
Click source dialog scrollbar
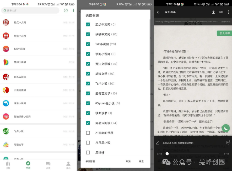[x=150, y=44]
